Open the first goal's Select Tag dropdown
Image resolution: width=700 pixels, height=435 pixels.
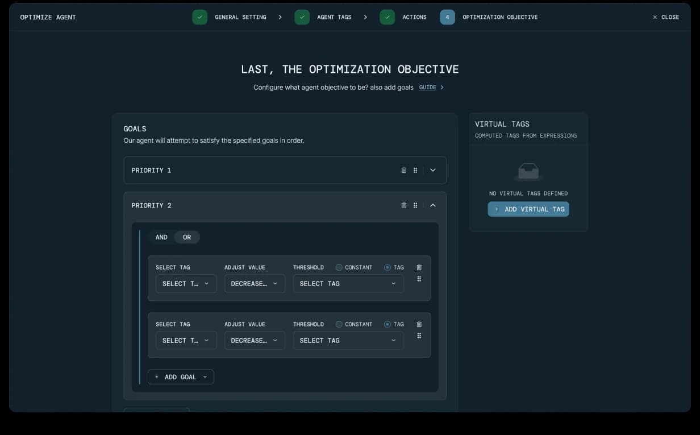click(x=186, y=284)
